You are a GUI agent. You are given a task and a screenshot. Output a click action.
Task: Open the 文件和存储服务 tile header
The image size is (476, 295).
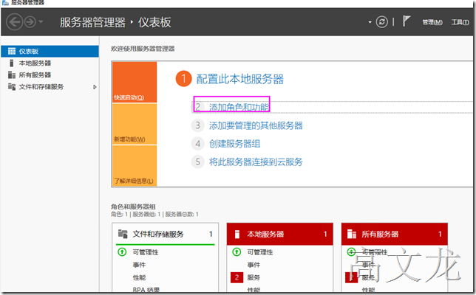[x=165, y=234]
